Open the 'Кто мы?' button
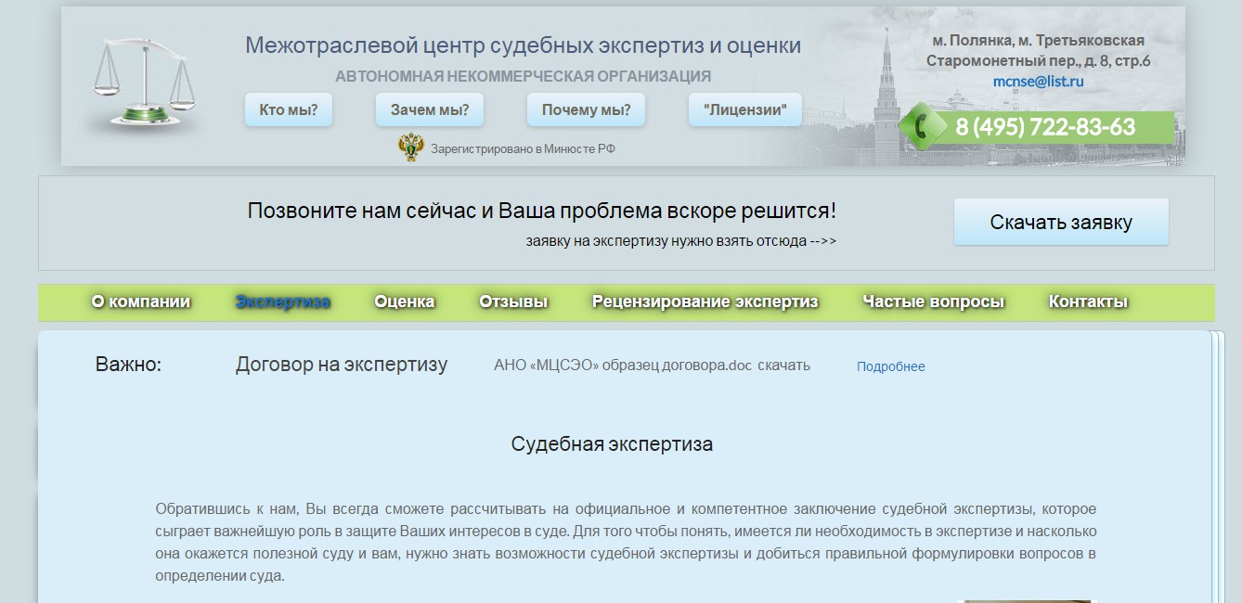This screenshot has width=1242, height=603. click(289, 109)
